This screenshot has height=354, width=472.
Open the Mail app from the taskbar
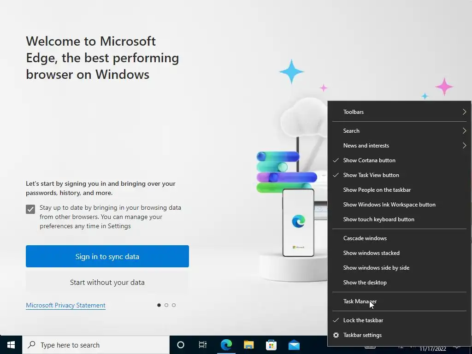pyautogui.click(x=294, y=345)
